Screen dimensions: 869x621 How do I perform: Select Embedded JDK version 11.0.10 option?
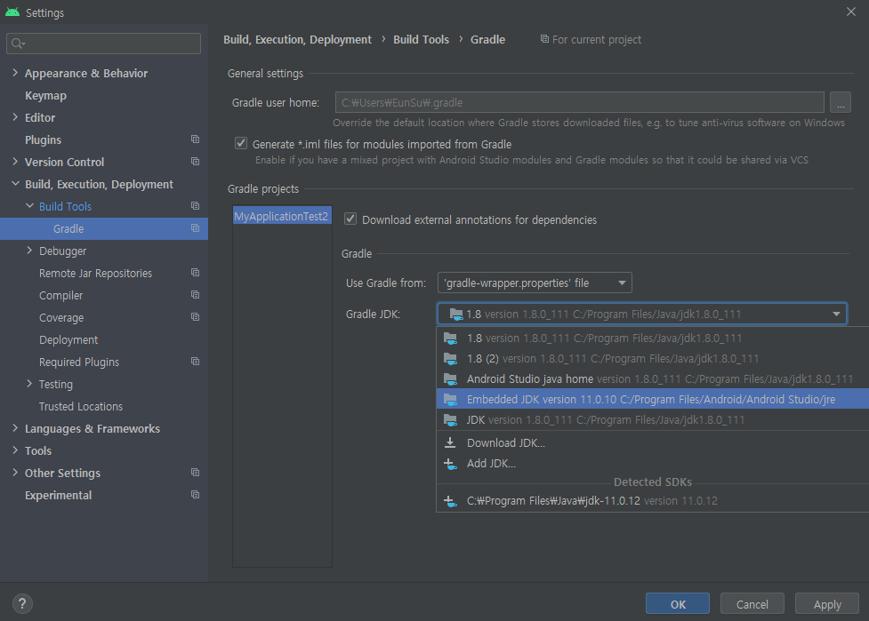pos(652,399)
